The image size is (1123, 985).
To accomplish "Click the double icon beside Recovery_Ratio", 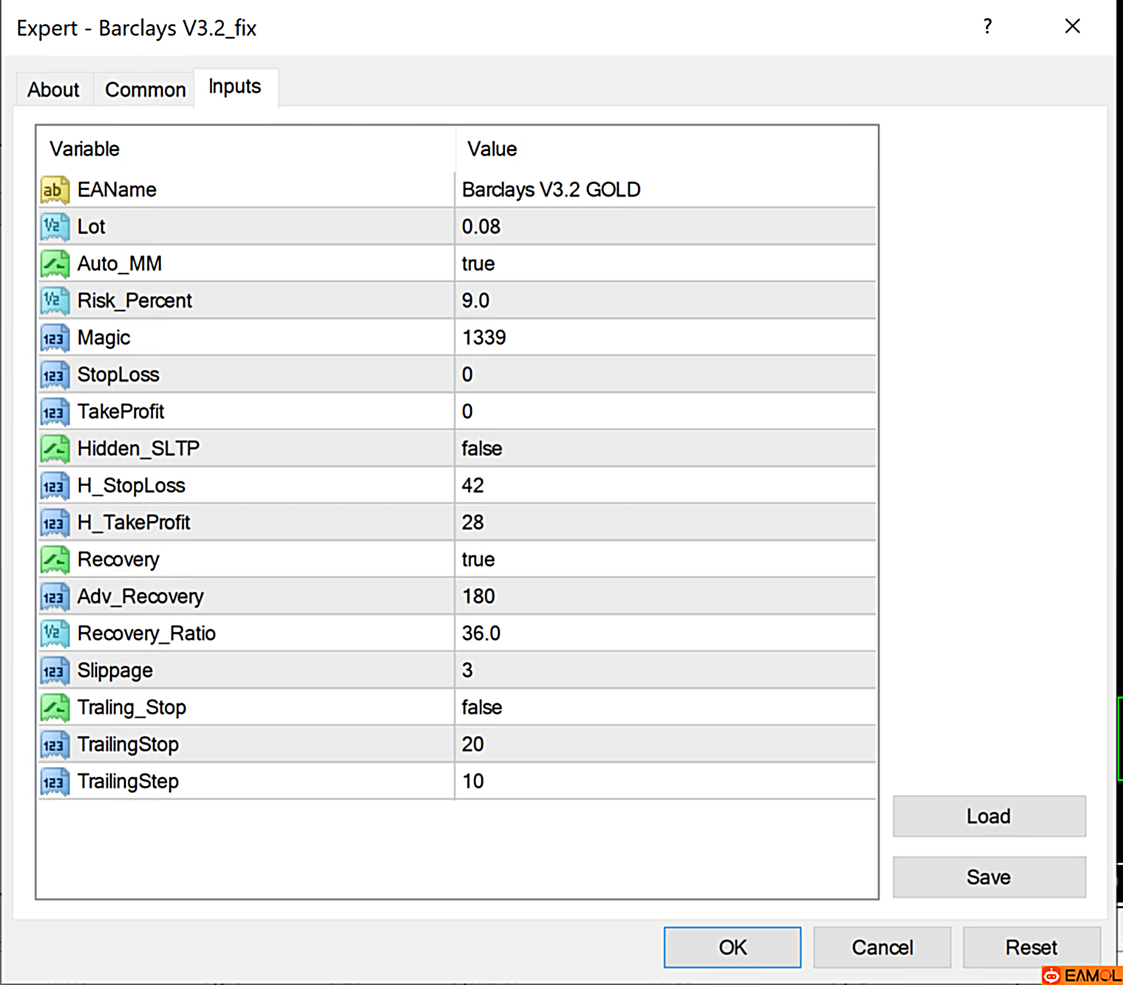I will [55, 634].
